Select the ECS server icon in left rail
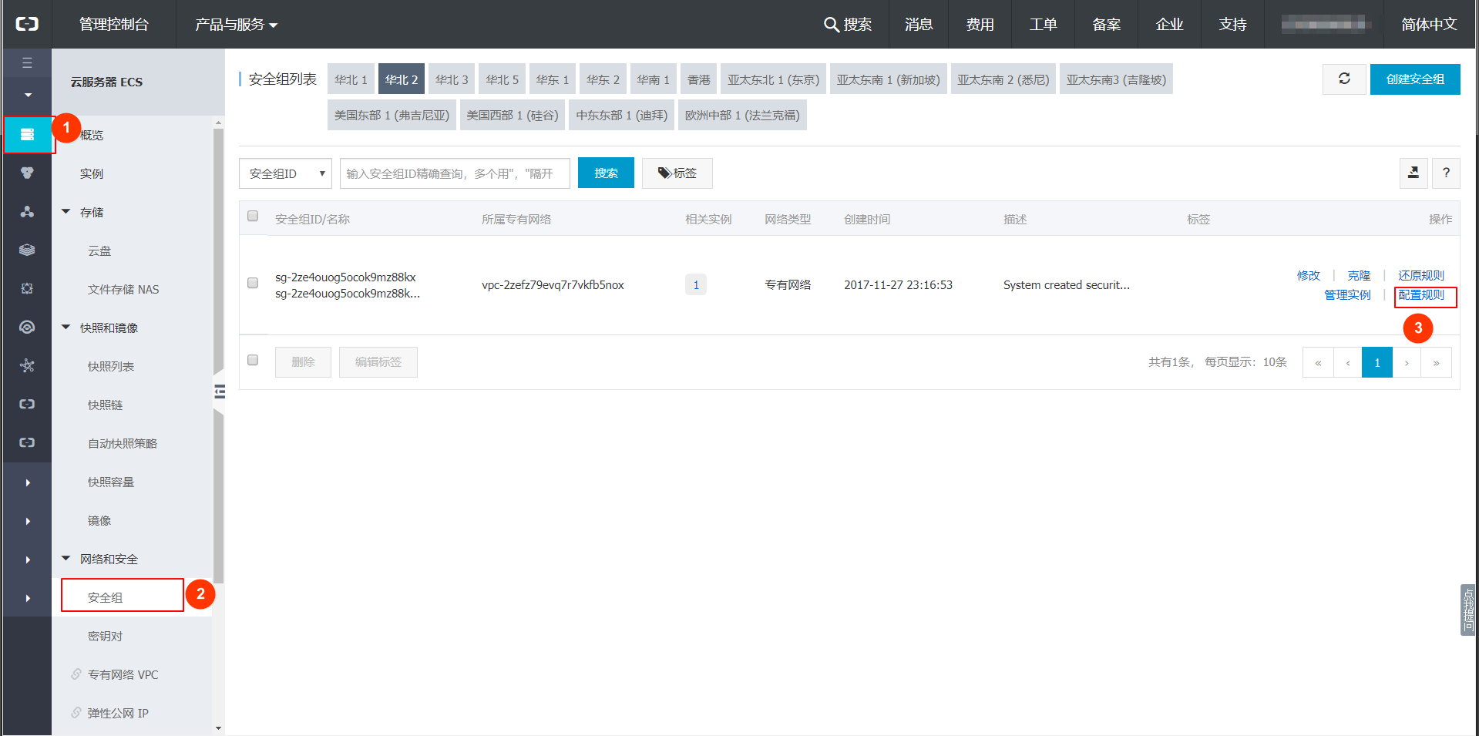Screen dimensions: 1479x736 coord(28,135)
